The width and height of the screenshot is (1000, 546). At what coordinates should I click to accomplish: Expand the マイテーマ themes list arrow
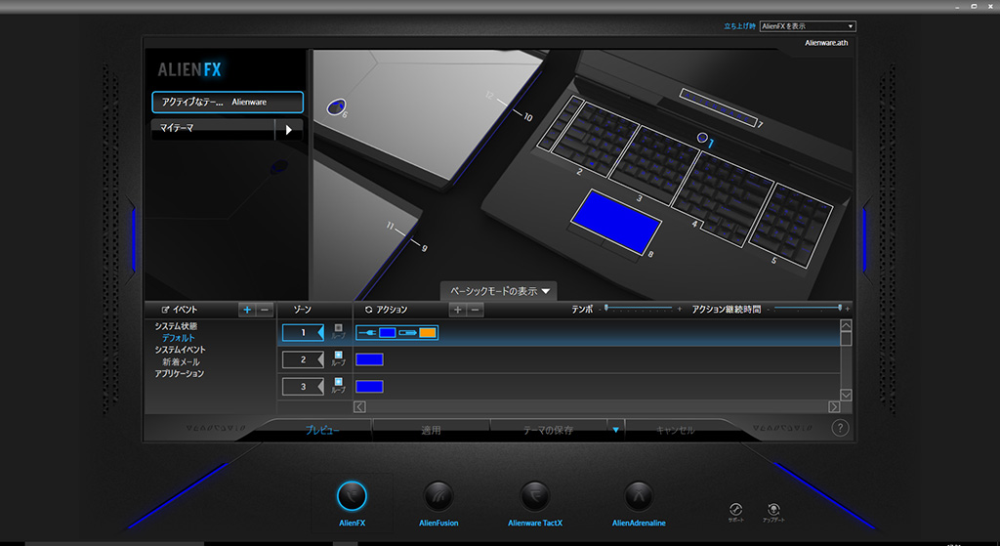click(288, 129)
